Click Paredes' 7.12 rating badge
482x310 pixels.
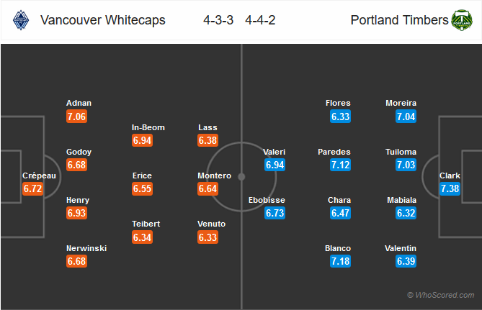340,165
